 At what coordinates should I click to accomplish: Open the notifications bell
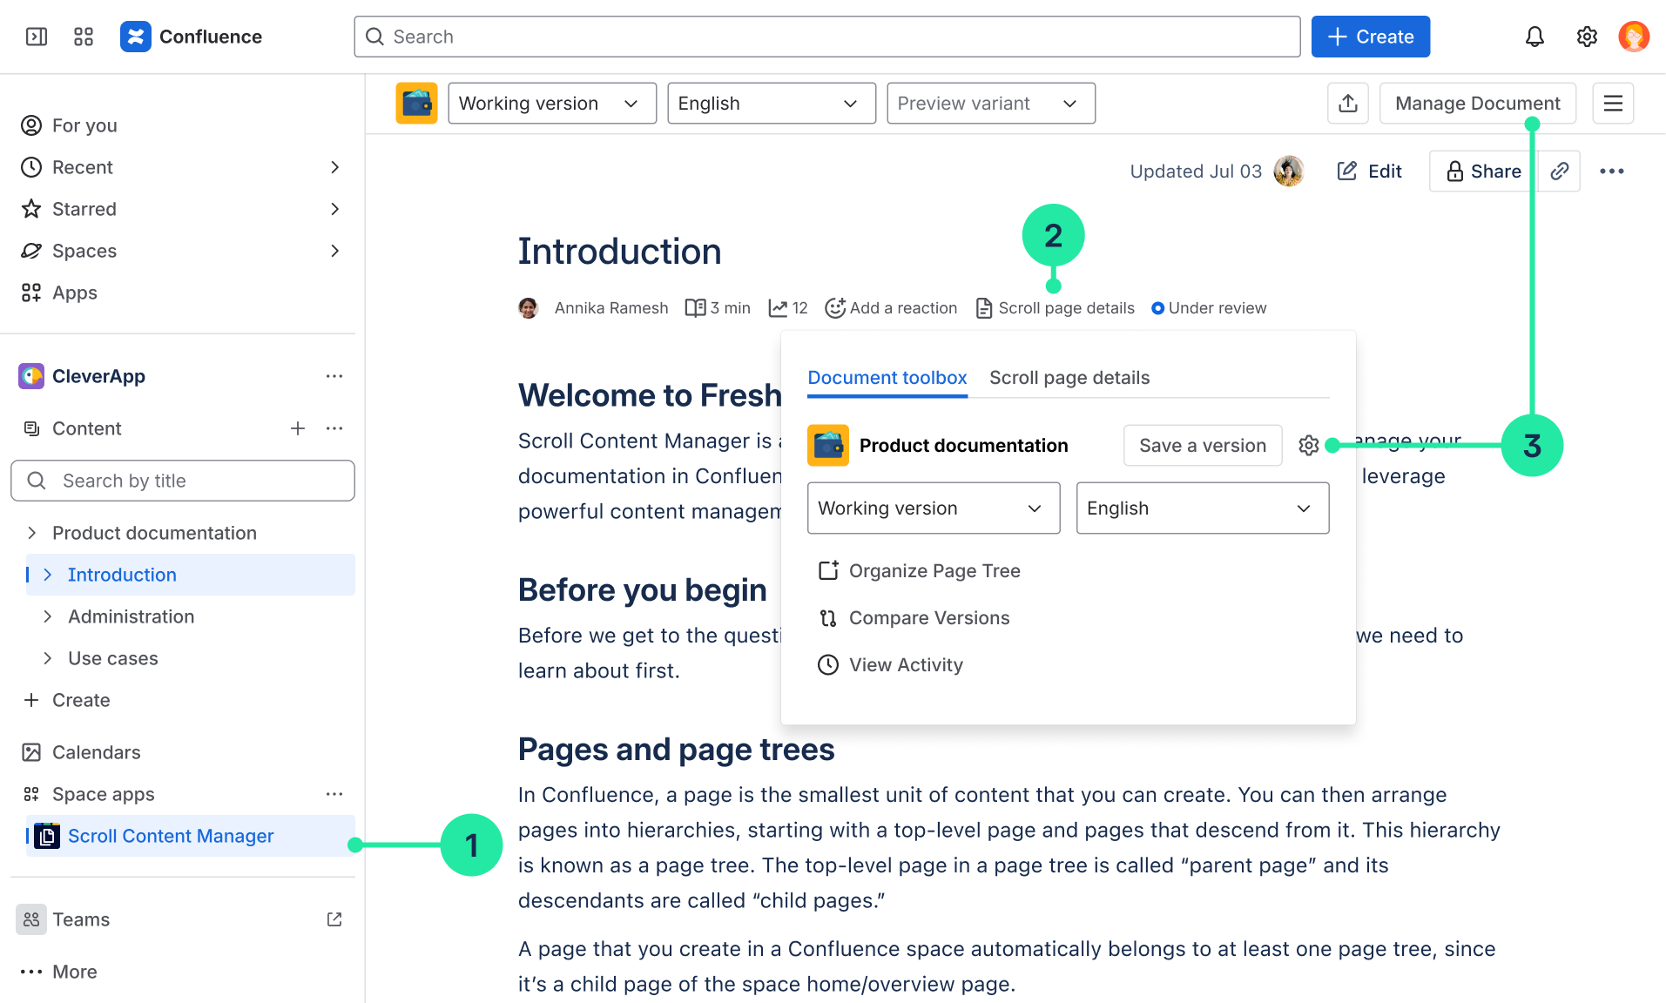tap(1534, 37)
